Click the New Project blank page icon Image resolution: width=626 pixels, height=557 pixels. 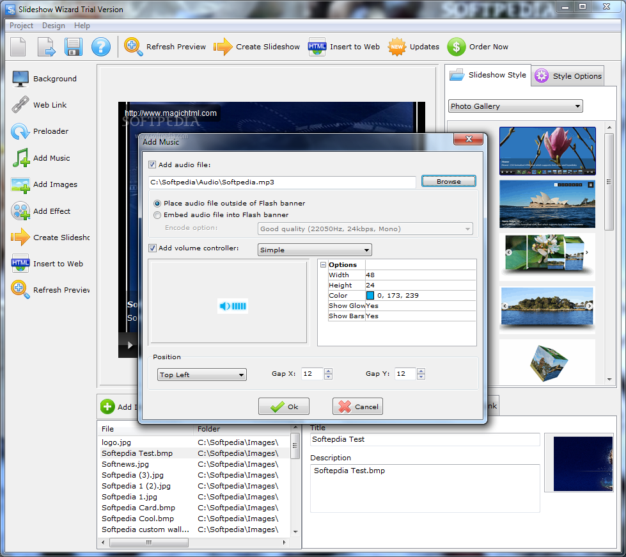[18, 47]
